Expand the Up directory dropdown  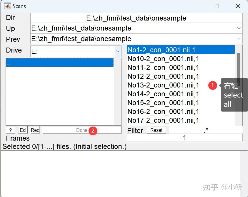(x=239, y=28)
